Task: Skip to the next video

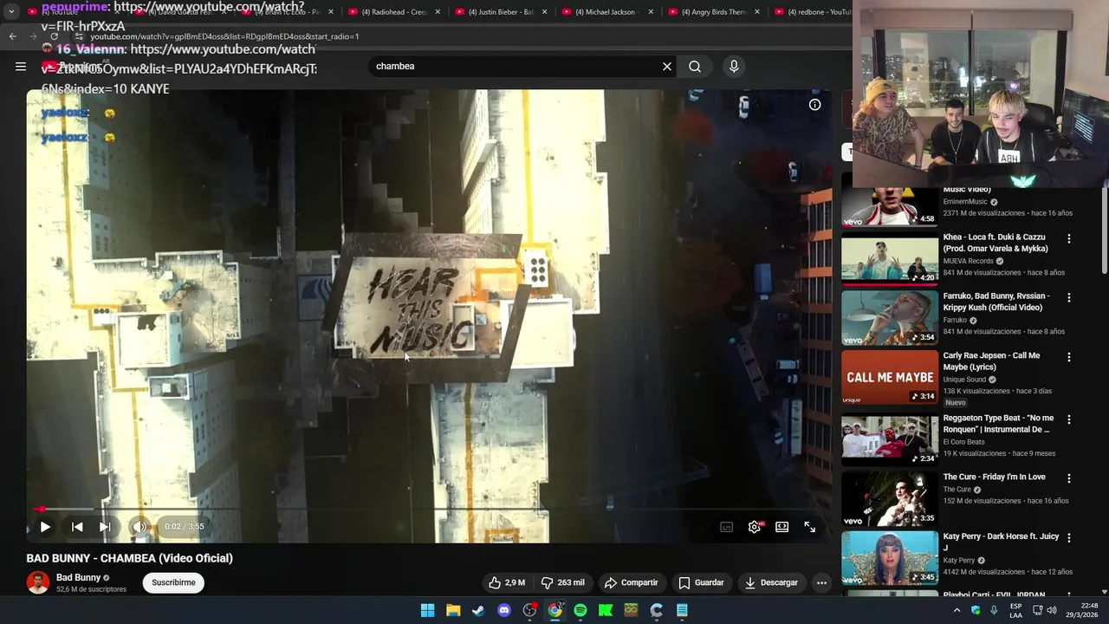Action: tap(105, 526)
